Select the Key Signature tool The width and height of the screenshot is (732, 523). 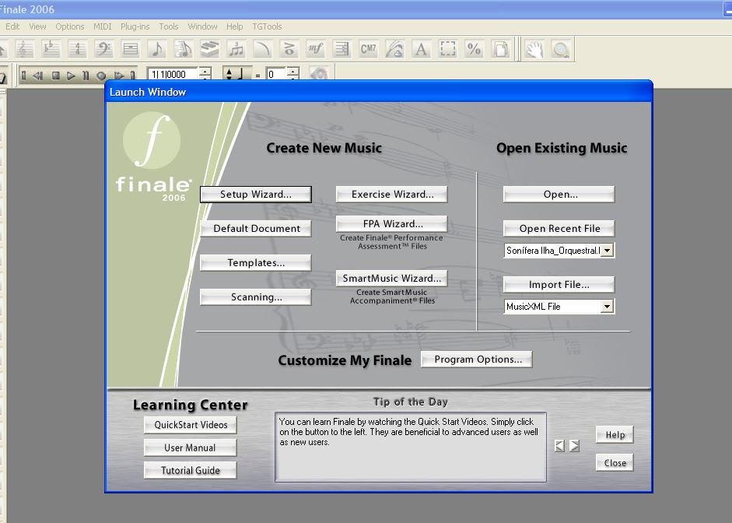click(x=51, y=49)
